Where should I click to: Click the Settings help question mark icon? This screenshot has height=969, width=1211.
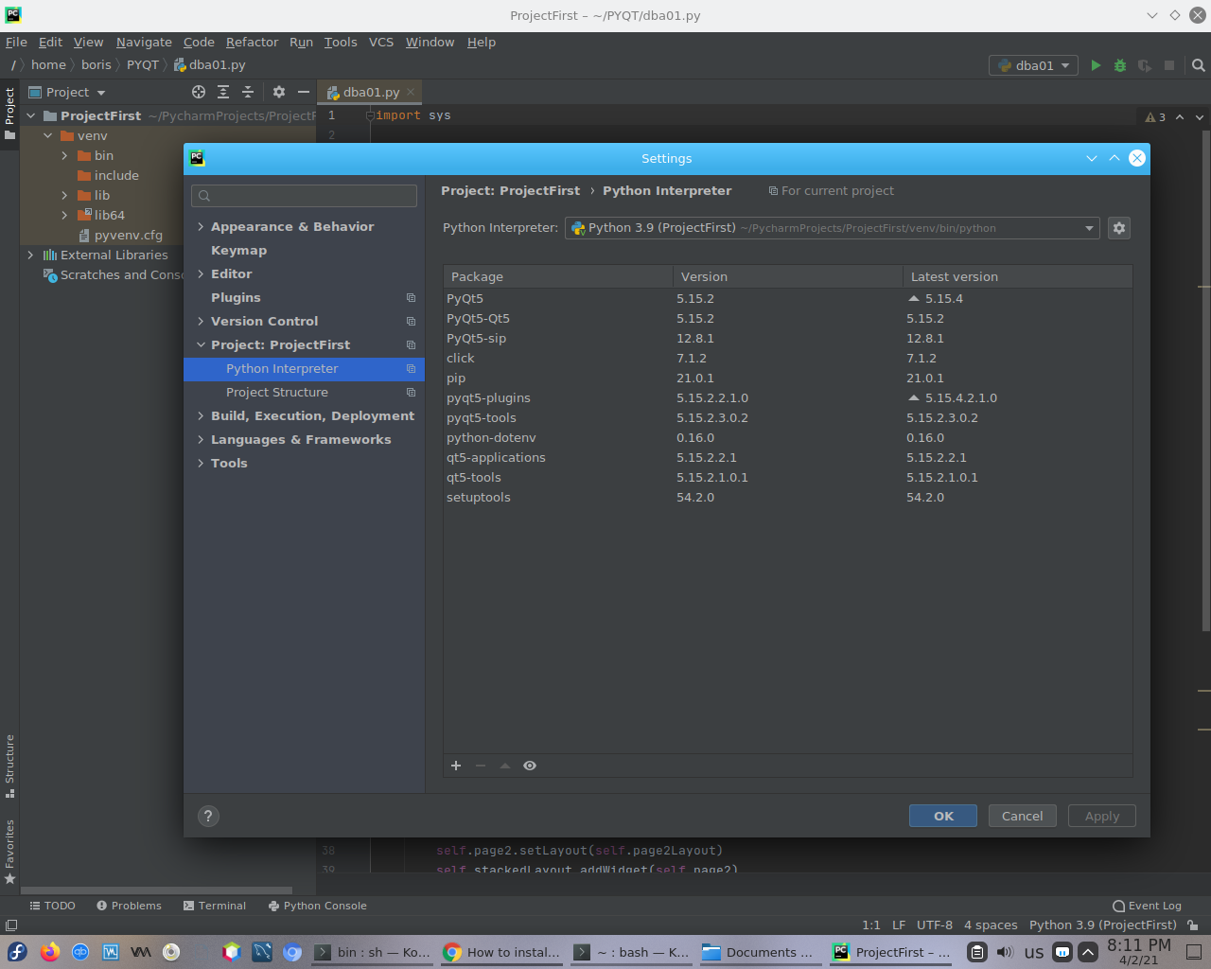(x=208, y=816)
